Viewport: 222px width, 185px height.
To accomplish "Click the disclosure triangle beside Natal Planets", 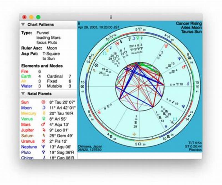I will point(22,94).
